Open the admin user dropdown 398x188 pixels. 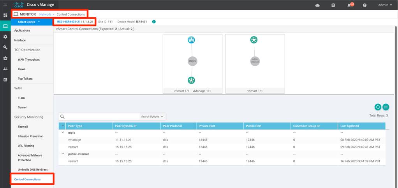(x=385, y=5)
